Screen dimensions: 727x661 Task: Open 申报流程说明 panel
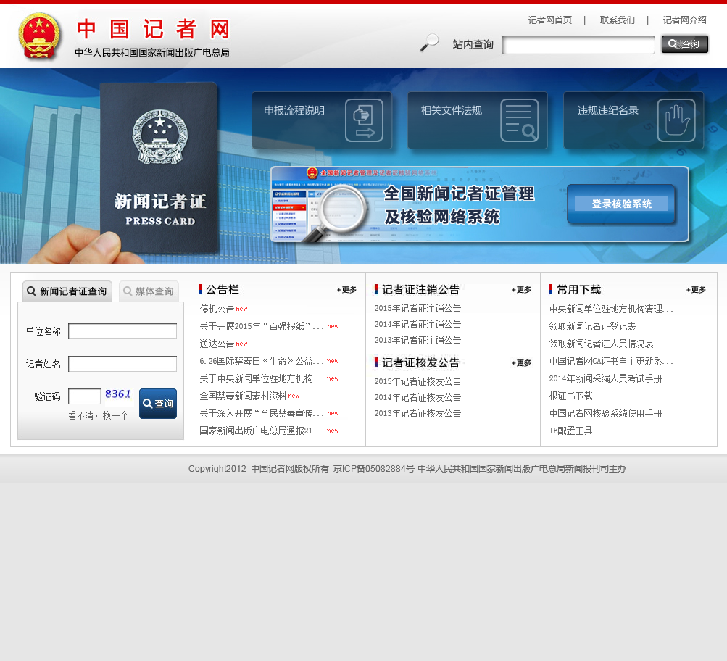[x=322, y=120]
